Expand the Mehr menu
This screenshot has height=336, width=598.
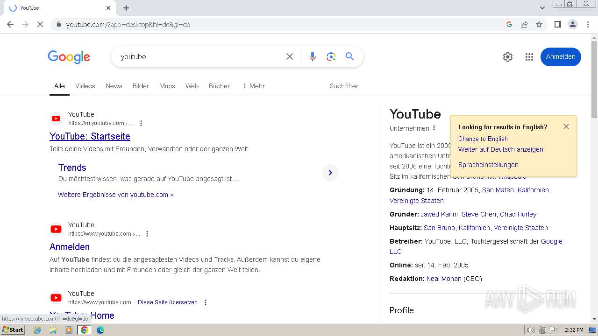click(x=253, y=86)
